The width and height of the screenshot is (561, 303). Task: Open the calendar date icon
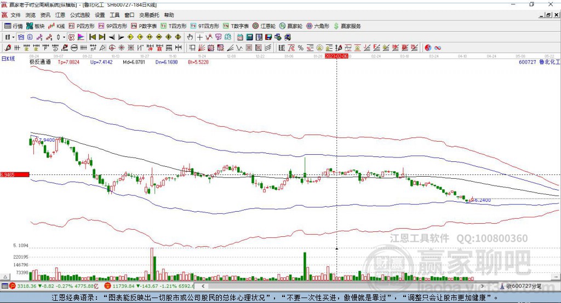[240, 37]
